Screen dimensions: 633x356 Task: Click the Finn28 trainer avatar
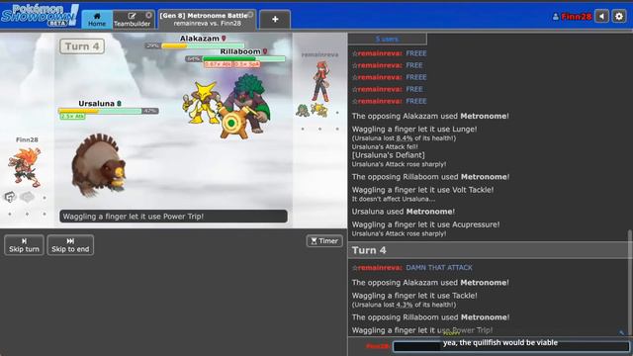click(25, 167)
